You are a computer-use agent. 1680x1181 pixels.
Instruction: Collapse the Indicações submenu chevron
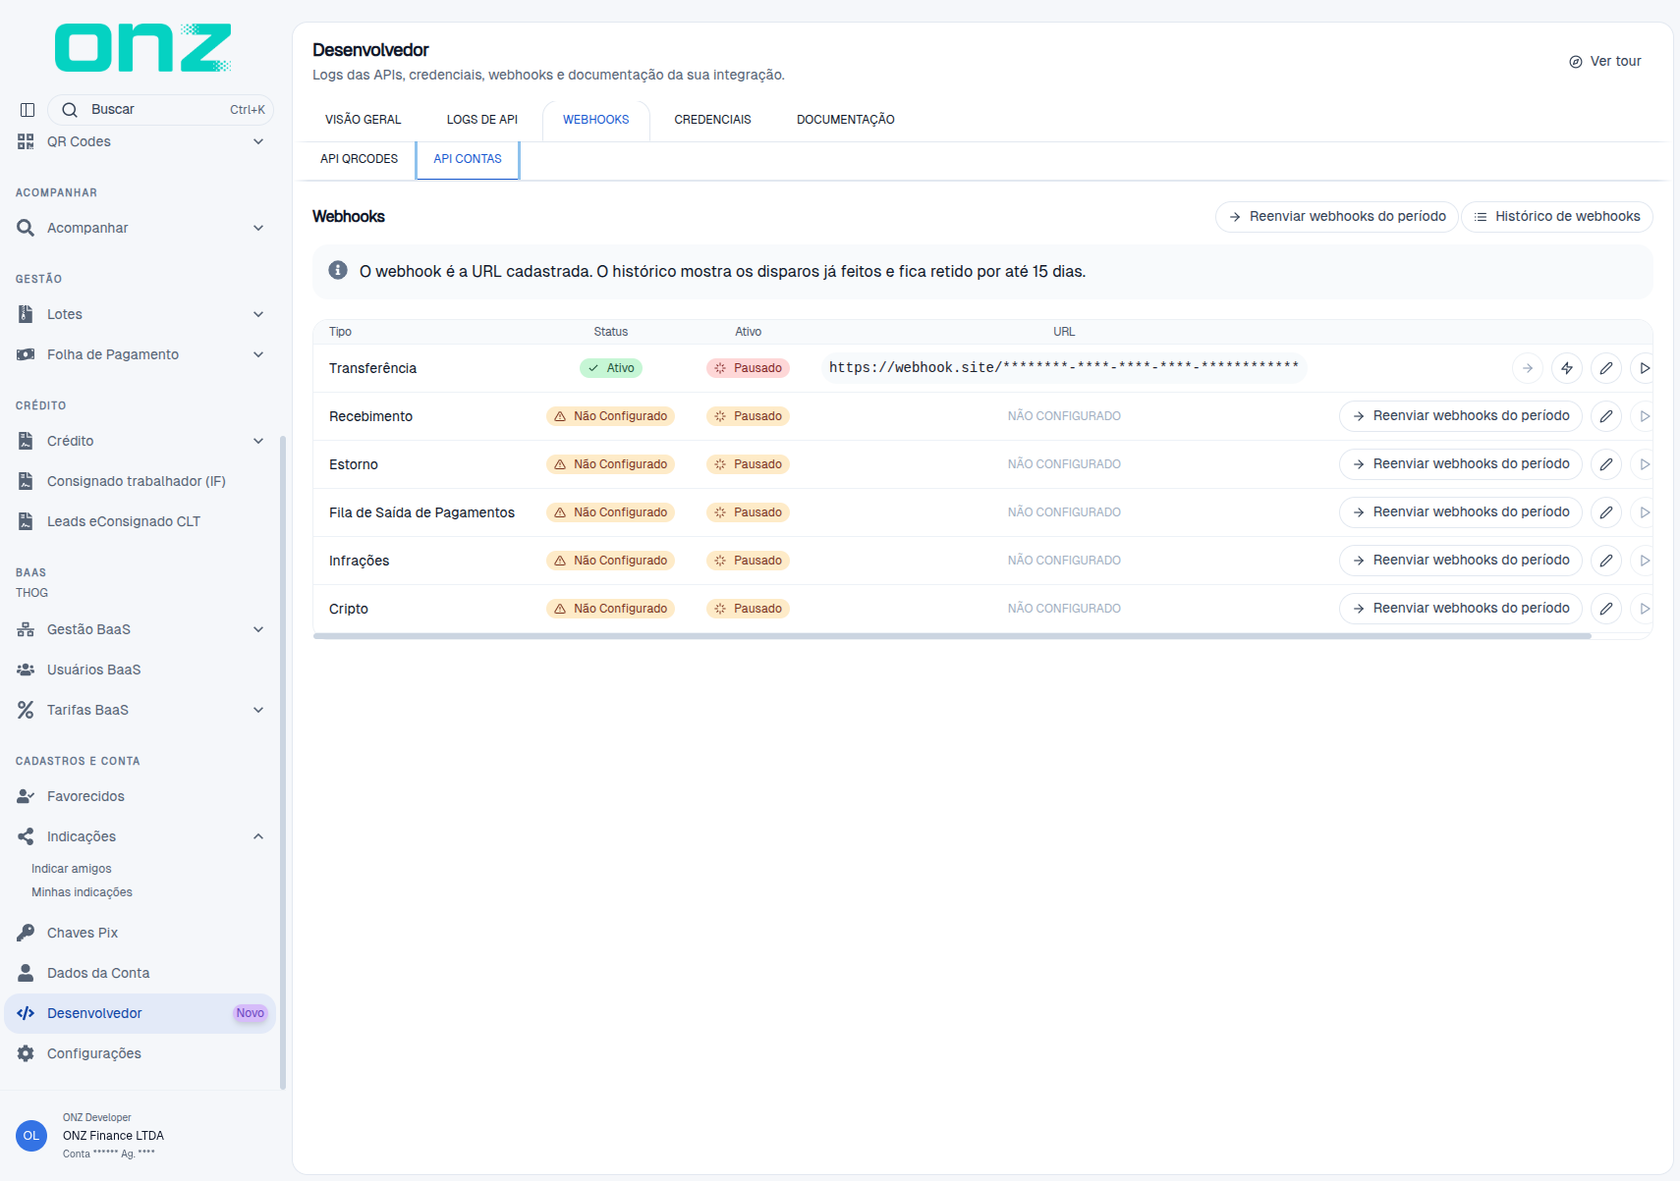click(x=258, y=836)
